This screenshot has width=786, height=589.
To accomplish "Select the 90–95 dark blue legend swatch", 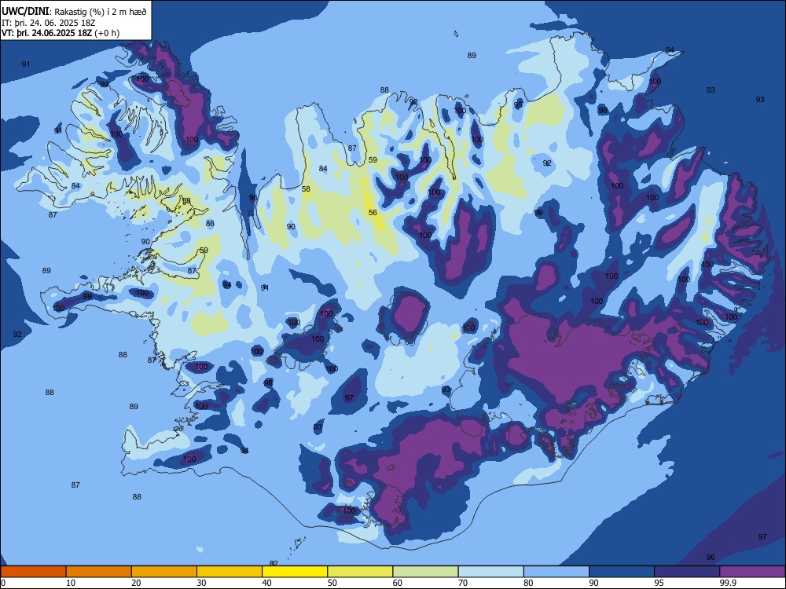I will click(x=622, y=572).
